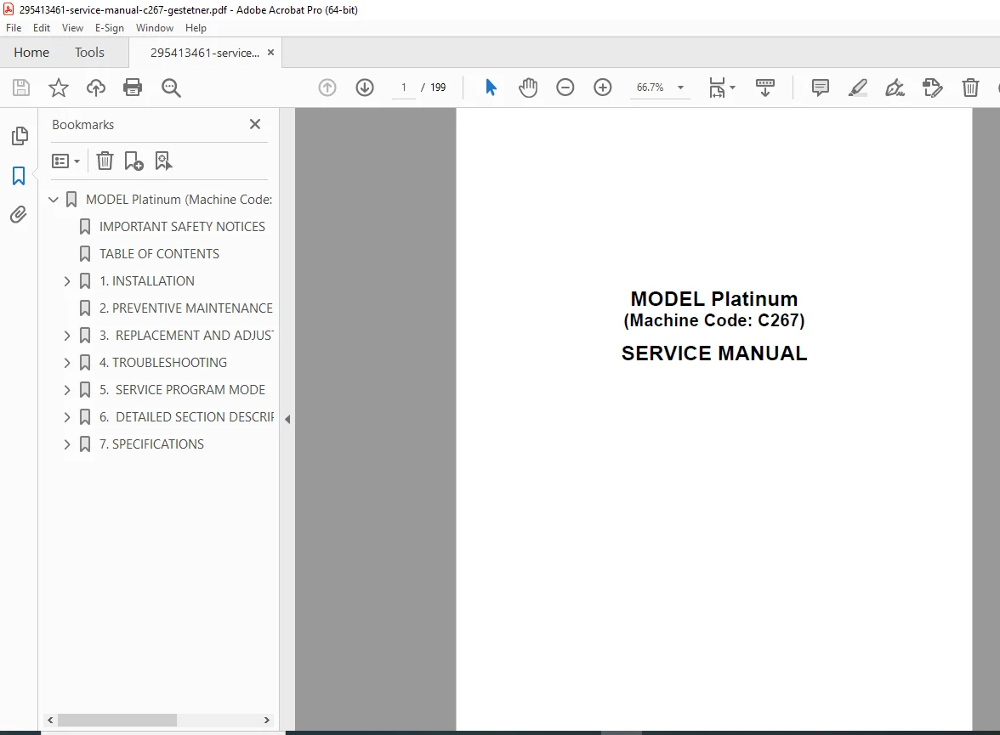The height and width of the screenshot is (735, 1000).
Task: Click the SERVICE MANUAL title on page
Action: [714, 353]
